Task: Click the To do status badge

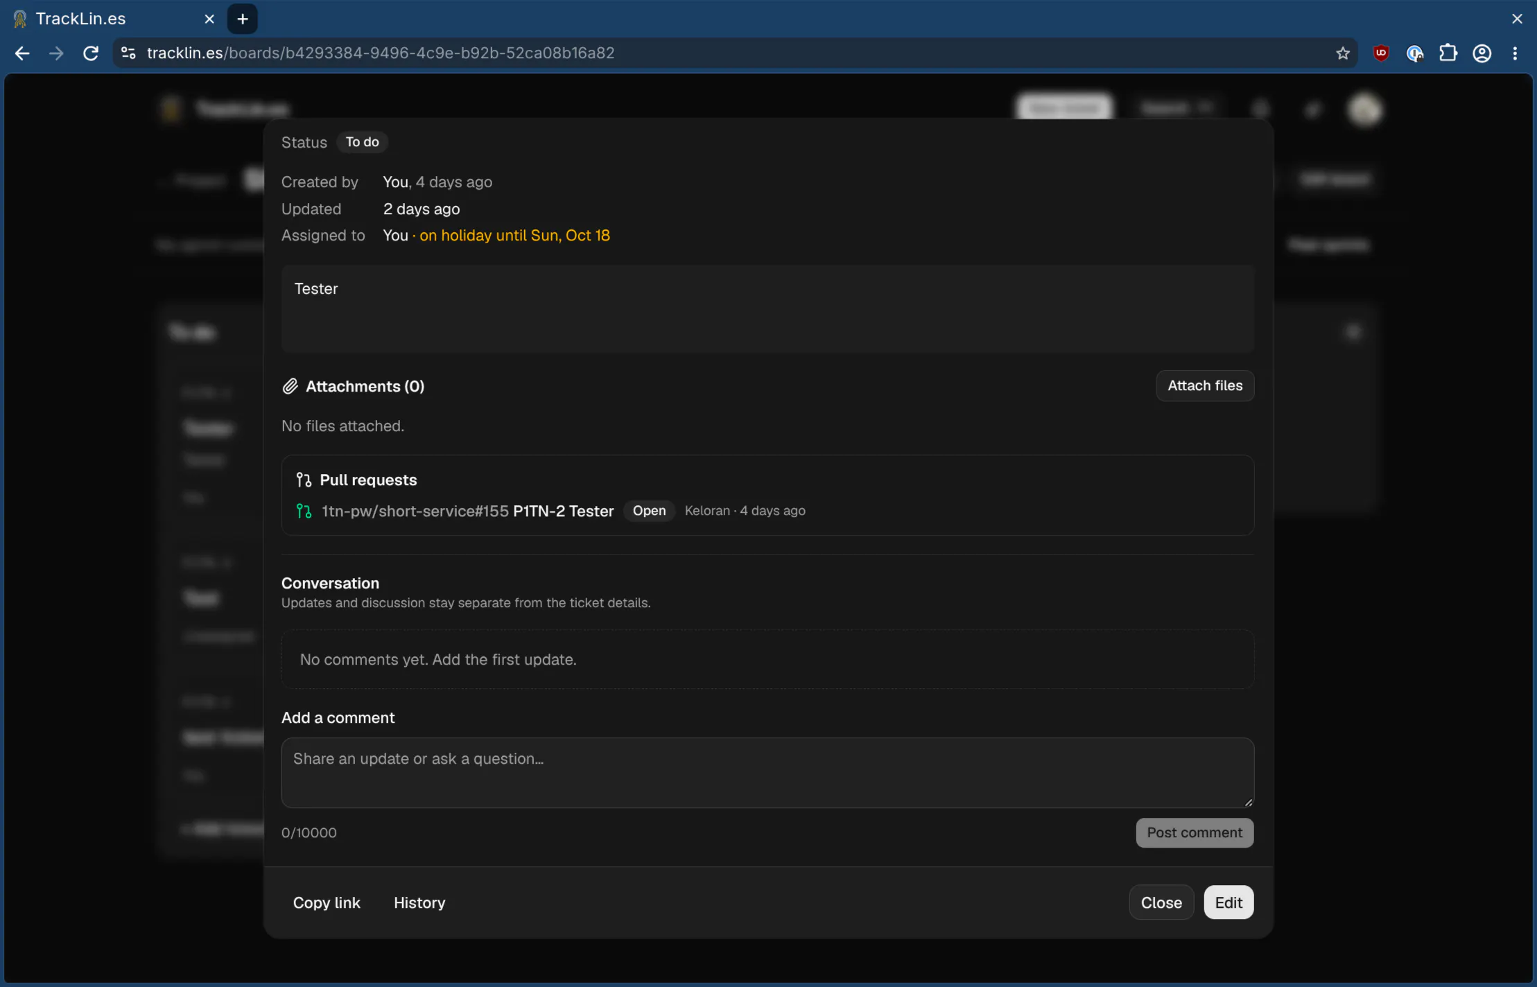Action: (363, 142)
